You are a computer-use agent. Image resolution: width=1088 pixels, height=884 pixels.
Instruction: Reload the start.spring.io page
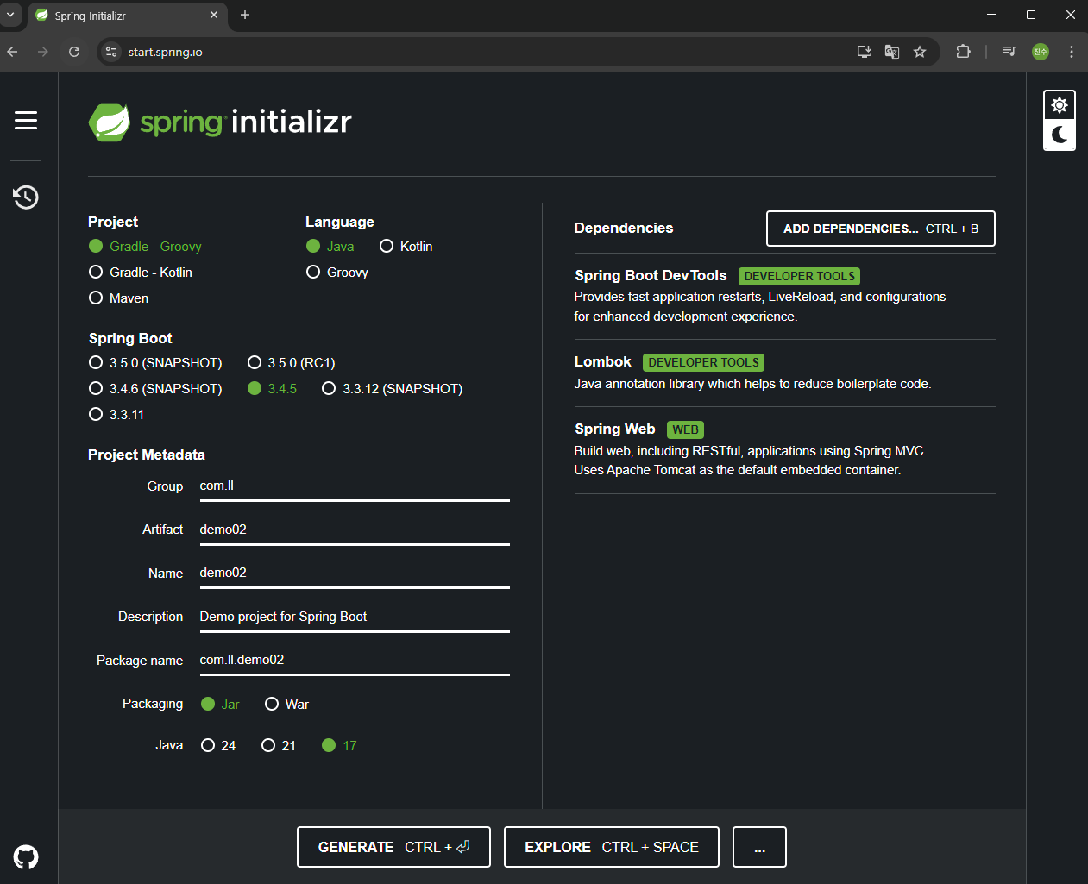pyautogui.click(x=74, y=52)
